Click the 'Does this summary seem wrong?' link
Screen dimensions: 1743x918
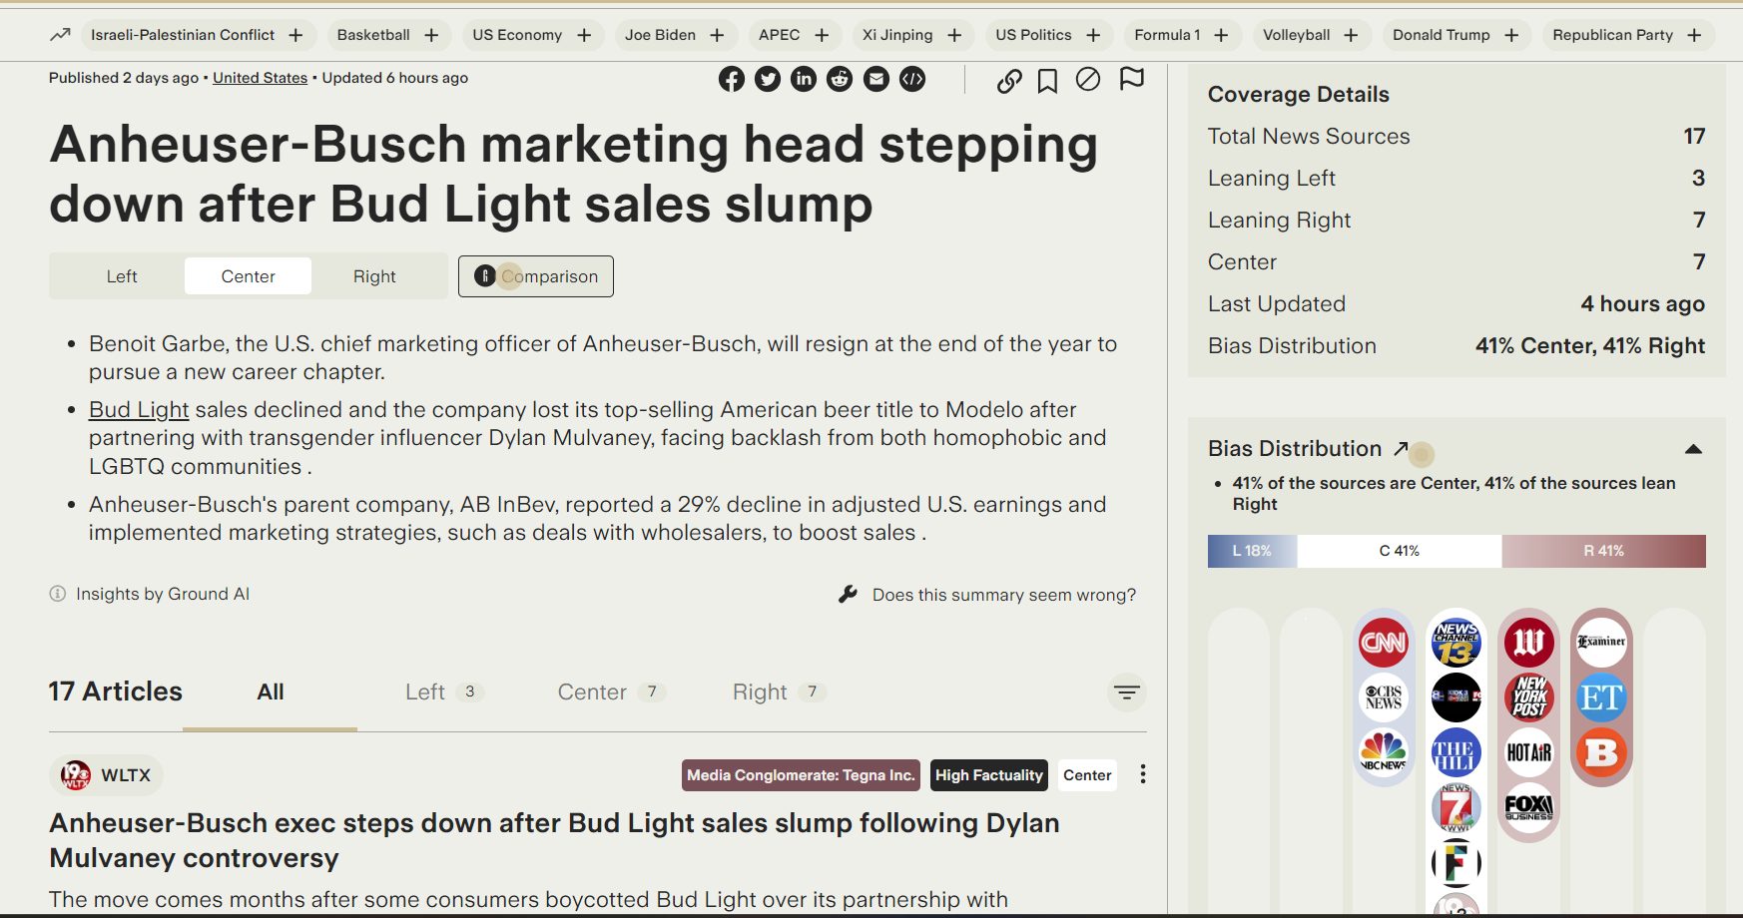(x=1002, y=594)
